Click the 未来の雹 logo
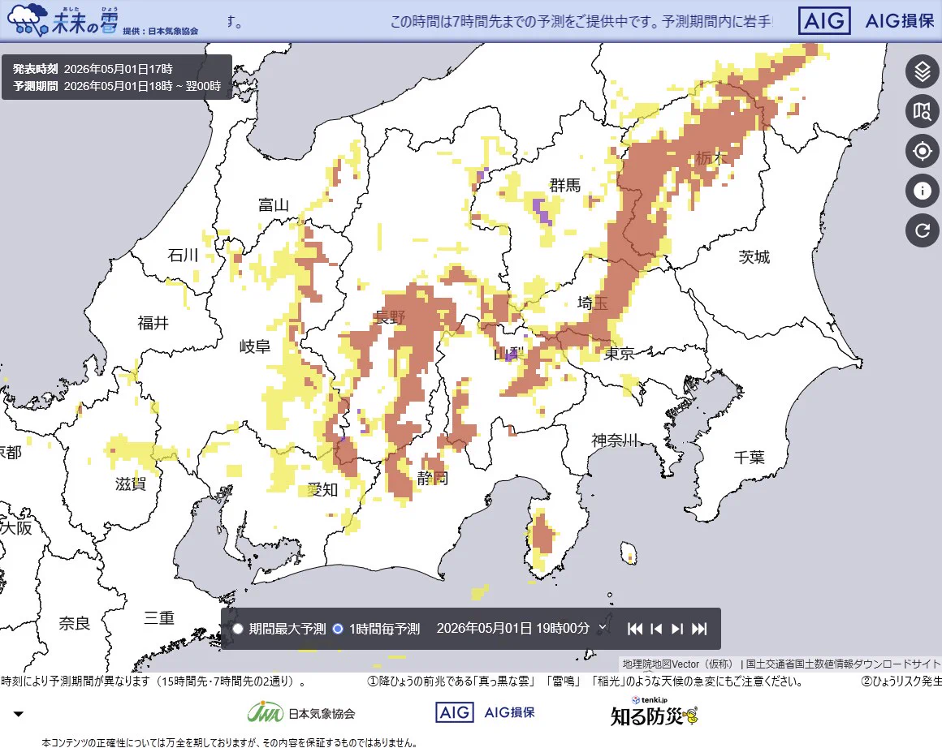Image resolution: width=942 pixels, height=748 pixels. pyautogui.click(x=63, y=20)
